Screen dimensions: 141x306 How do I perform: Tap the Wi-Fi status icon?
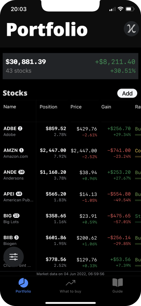click(x=121, y=9)
